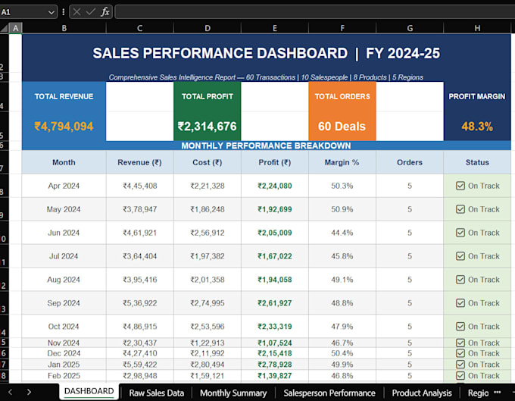Screen dimensions: 515x401
Task: Select the TOTAL PROFIT label cell
Action: 208,96
